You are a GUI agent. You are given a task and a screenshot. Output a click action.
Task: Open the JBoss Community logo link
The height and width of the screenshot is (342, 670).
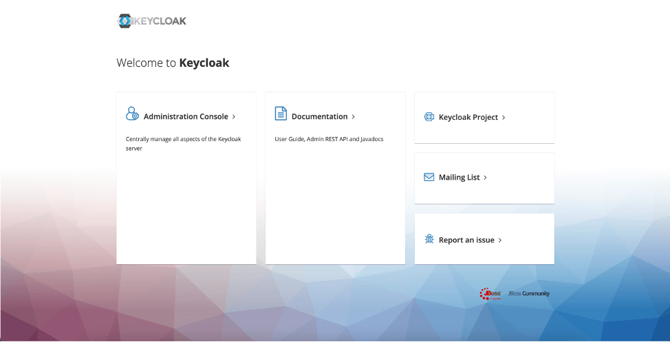528,294
